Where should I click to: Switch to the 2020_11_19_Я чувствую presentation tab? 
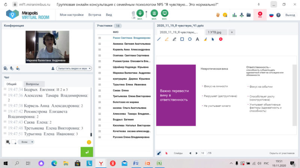pyautogui.click(x=180, y=32)
